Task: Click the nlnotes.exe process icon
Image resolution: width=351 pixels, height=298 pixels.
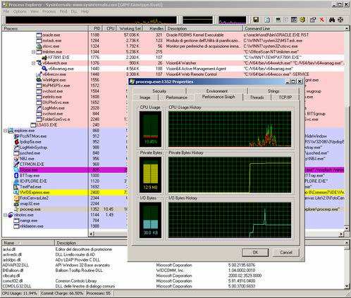Action: click(x=11, y=215)
